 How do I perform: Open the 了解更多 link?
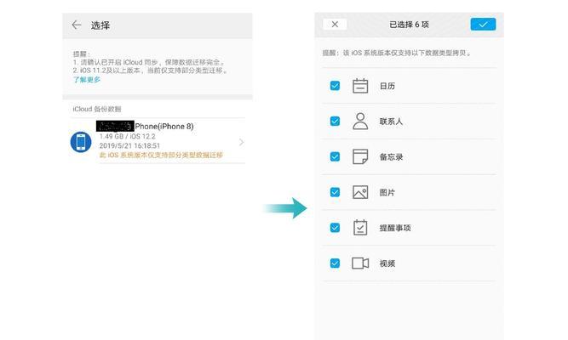(x=87, y=80)
